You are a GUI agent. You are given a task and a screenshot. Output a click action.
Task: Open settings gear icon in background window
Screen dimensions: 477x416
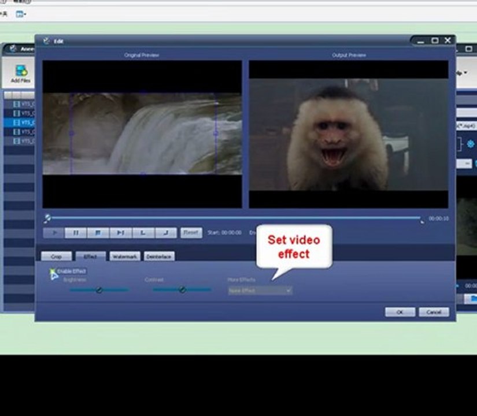[x=471, y=144]
